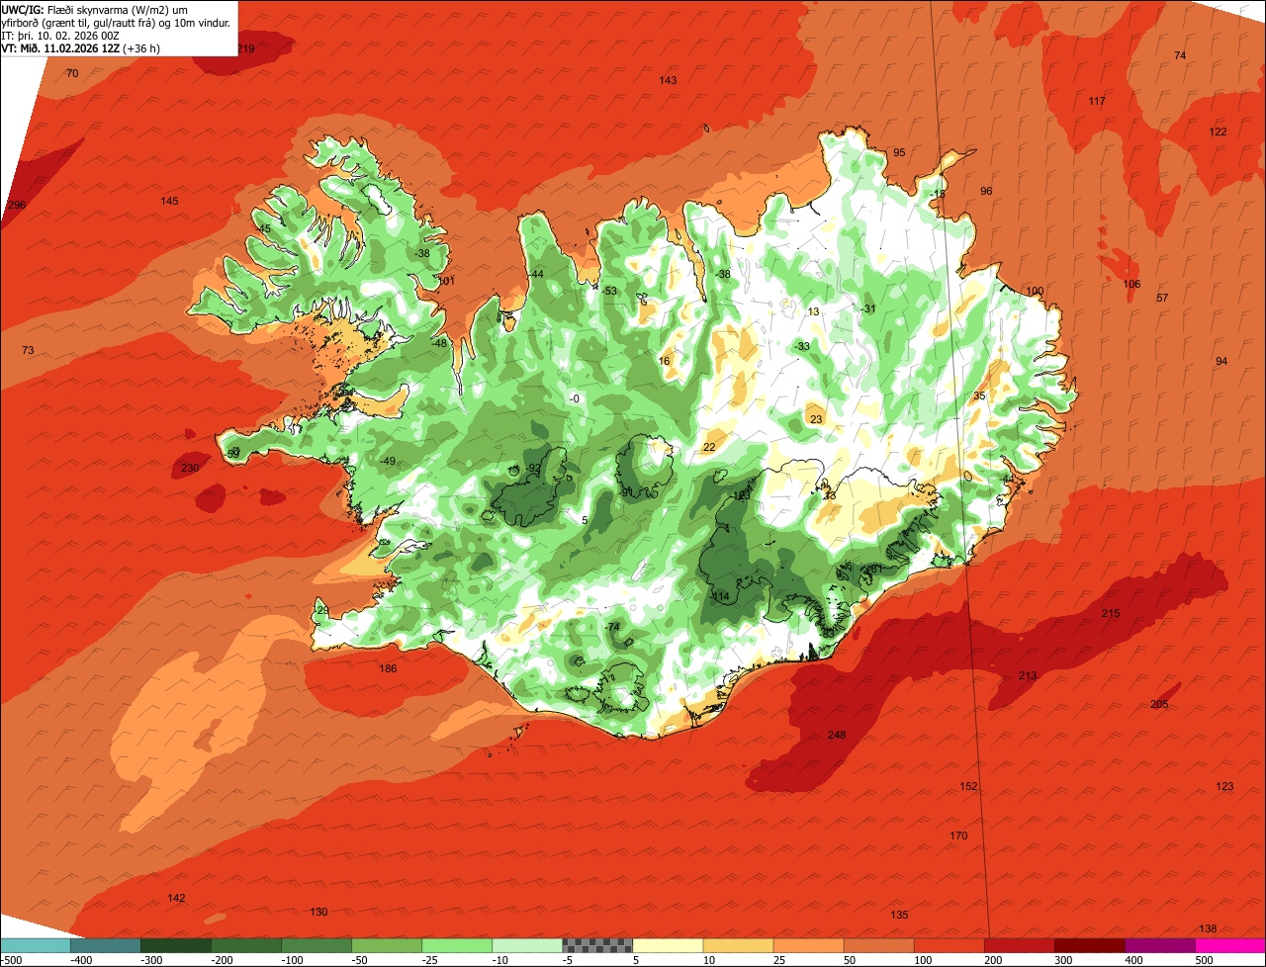
Task: Click the map value 57
Action: [1162, 298]
